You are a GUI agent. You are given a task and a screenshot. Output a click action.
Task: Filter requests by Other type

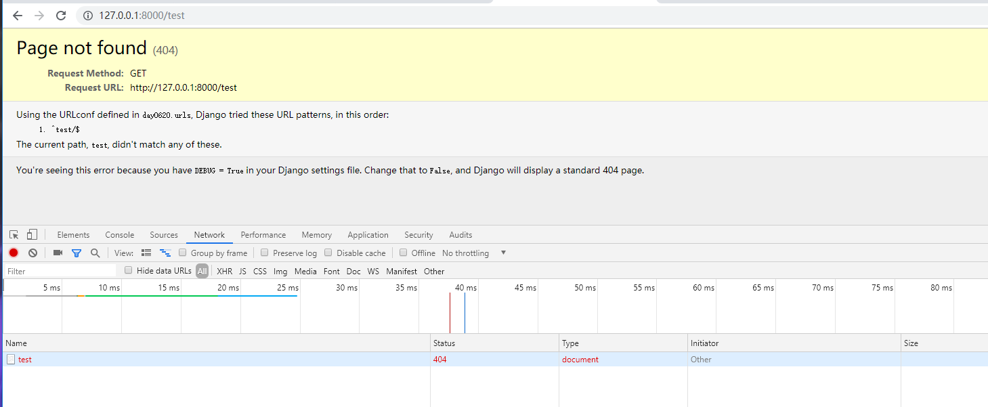[434, 271]
